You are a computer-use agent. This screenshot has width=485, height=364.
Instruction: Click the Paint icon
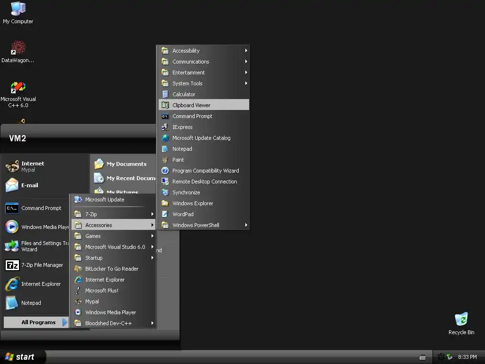[165, 160]
